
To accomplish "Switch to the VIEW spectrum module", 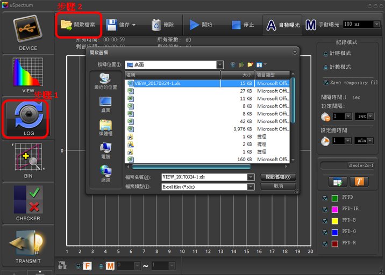I will point(28,75).
